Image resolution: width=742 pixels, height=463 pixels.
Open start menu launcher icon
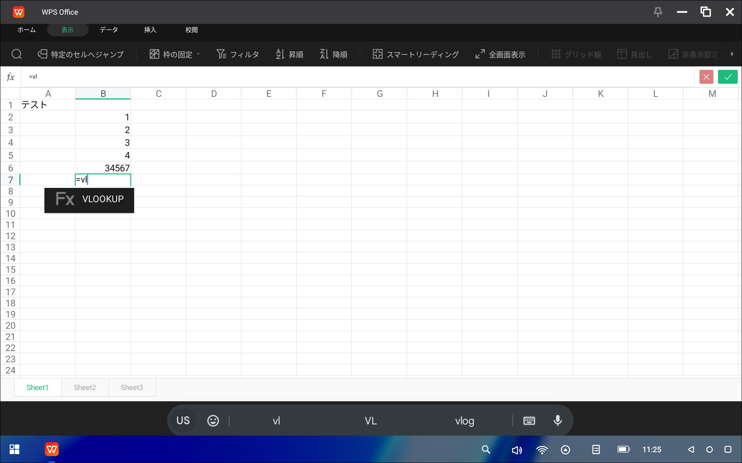pyautogui.click(x=15, y=449)
